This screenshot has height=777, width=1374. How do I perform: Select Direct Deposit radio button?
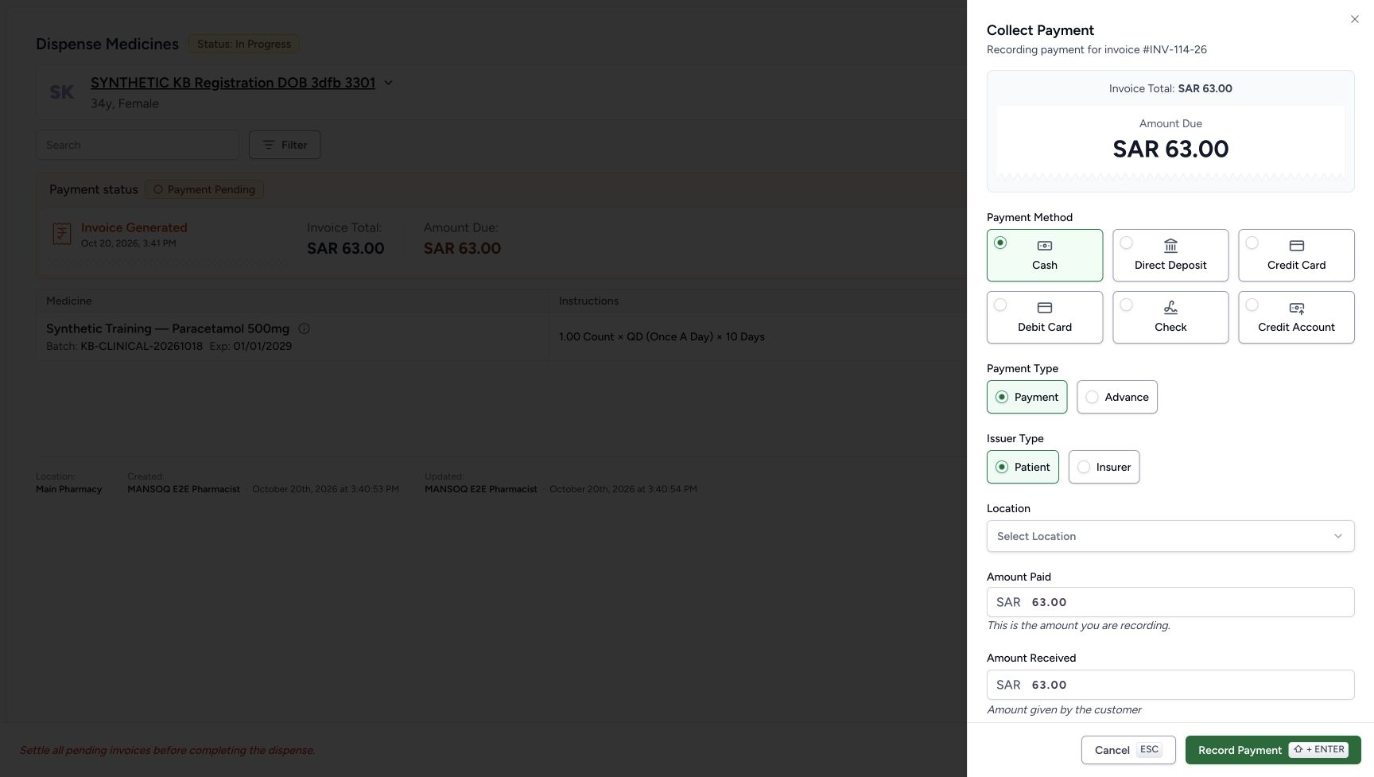tap(1126, 243)
